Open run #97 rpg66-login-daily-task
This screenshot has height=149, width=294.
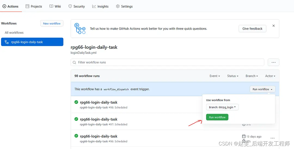pyautogui.click(x=99, y=119)
